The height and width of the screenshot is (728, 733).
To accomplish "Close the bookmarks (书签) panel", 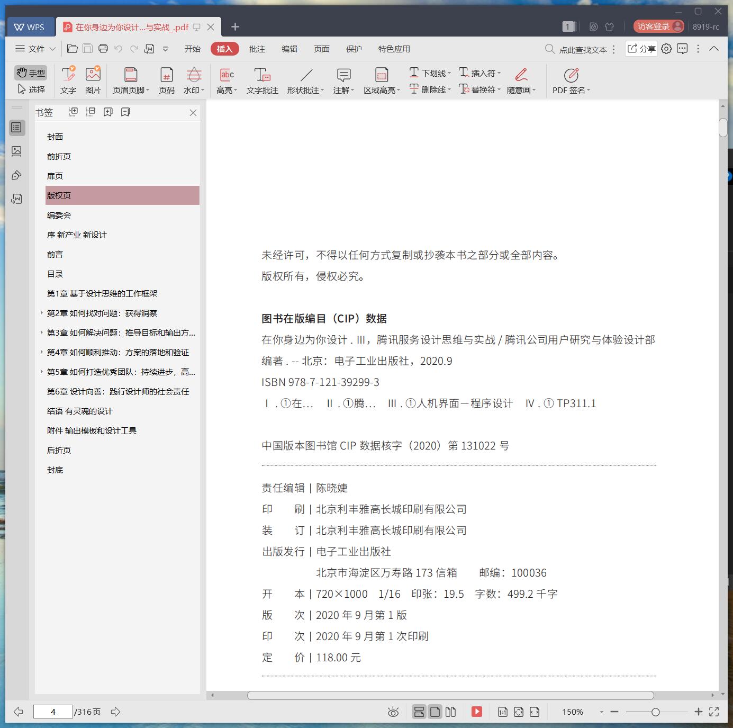I will (193, 113).
